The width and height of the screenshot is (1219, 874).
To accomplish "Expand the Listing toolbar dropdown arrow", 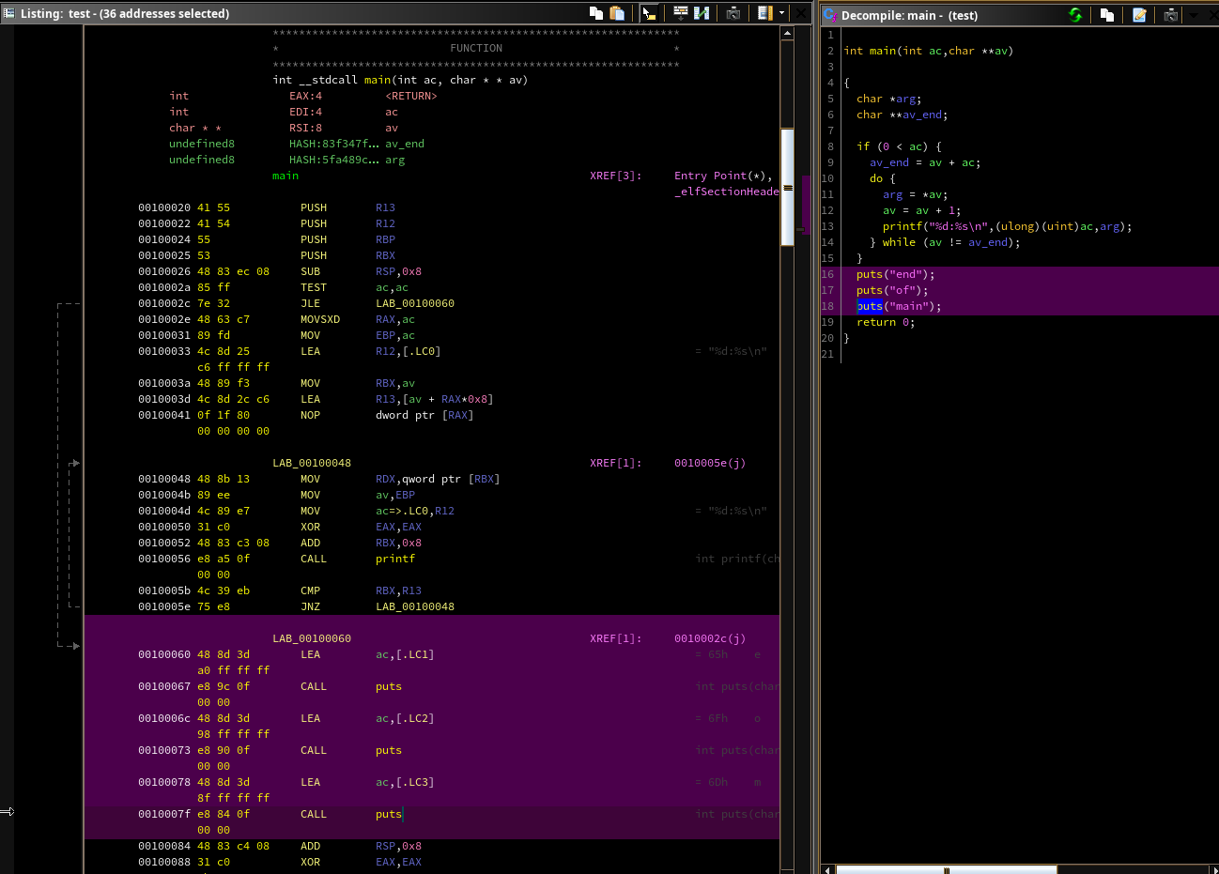I will pyautogui.click(x=781, y=13).
